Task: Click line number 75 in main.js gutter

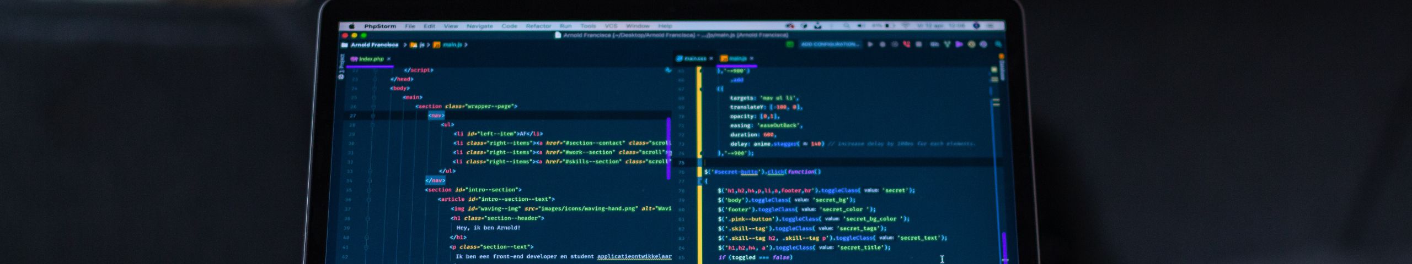Action: pos(681,163)
